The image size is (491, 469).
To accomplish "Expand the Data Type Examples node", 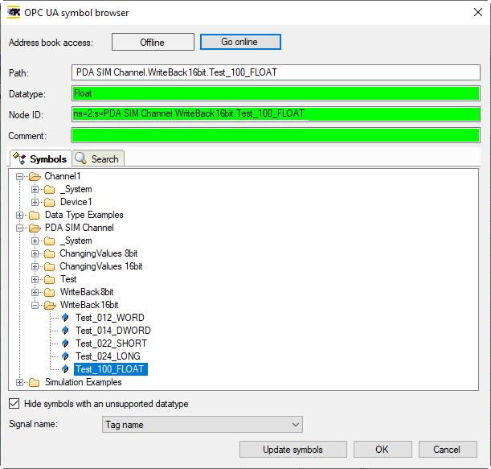I will (20, 215).
